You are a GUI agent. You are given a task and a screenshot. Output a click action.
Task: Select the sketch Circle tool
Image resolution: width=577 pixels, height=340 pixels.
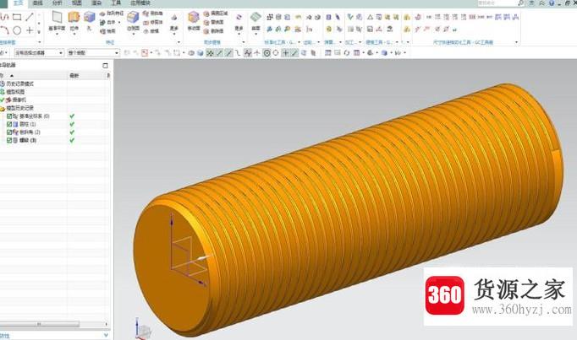pyautogui.click(x=17, y=30)
